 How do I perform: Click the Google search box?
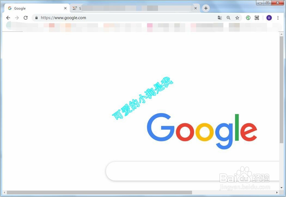192,171
